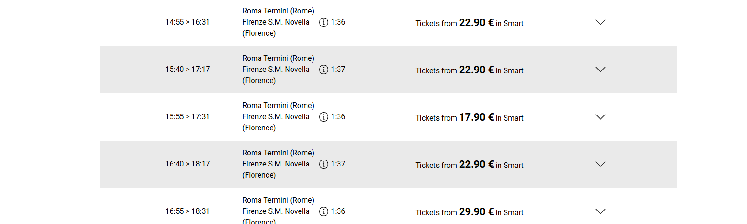
Task: Open info icon for 16:40 train
Action: [x=324, y=164]
